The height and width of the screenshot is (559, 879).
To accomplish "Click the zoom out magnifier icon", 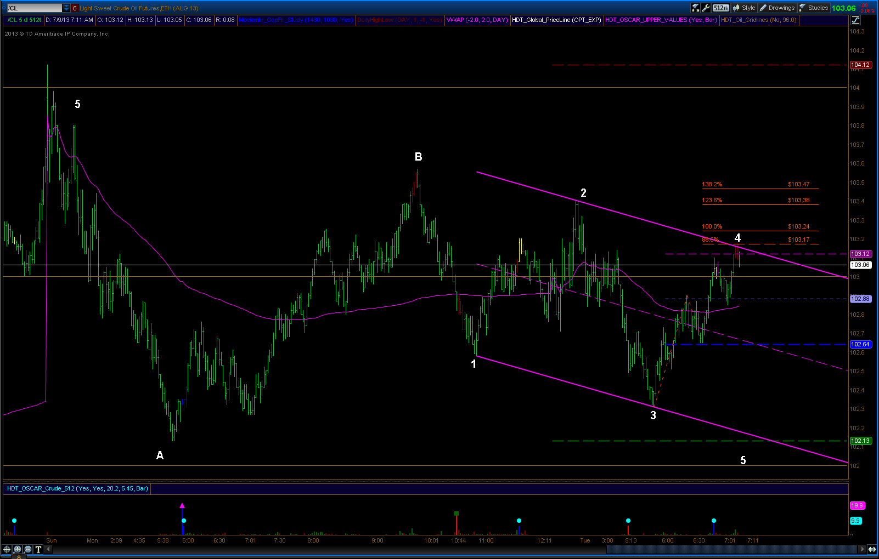I will [28, 549].
